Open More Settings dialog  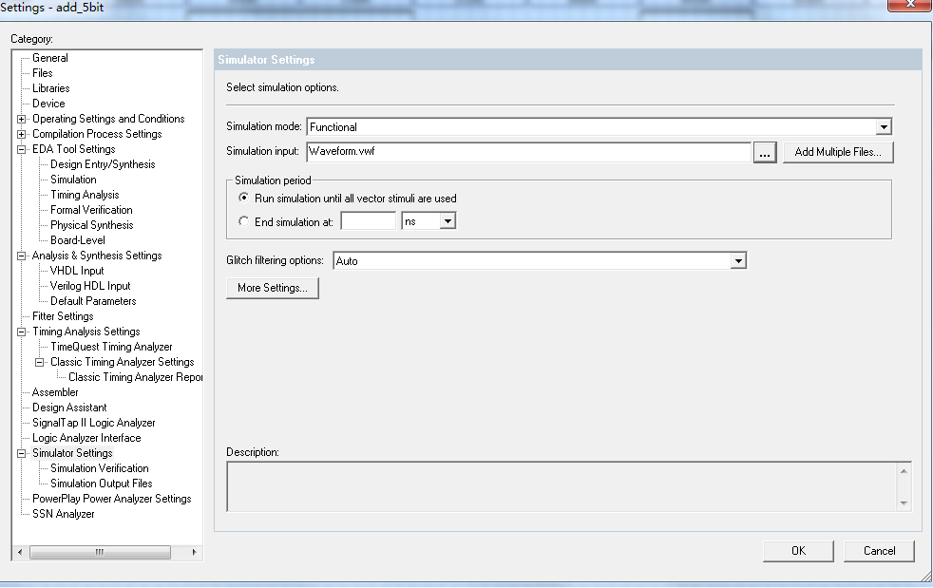click(x=273, y=288)
